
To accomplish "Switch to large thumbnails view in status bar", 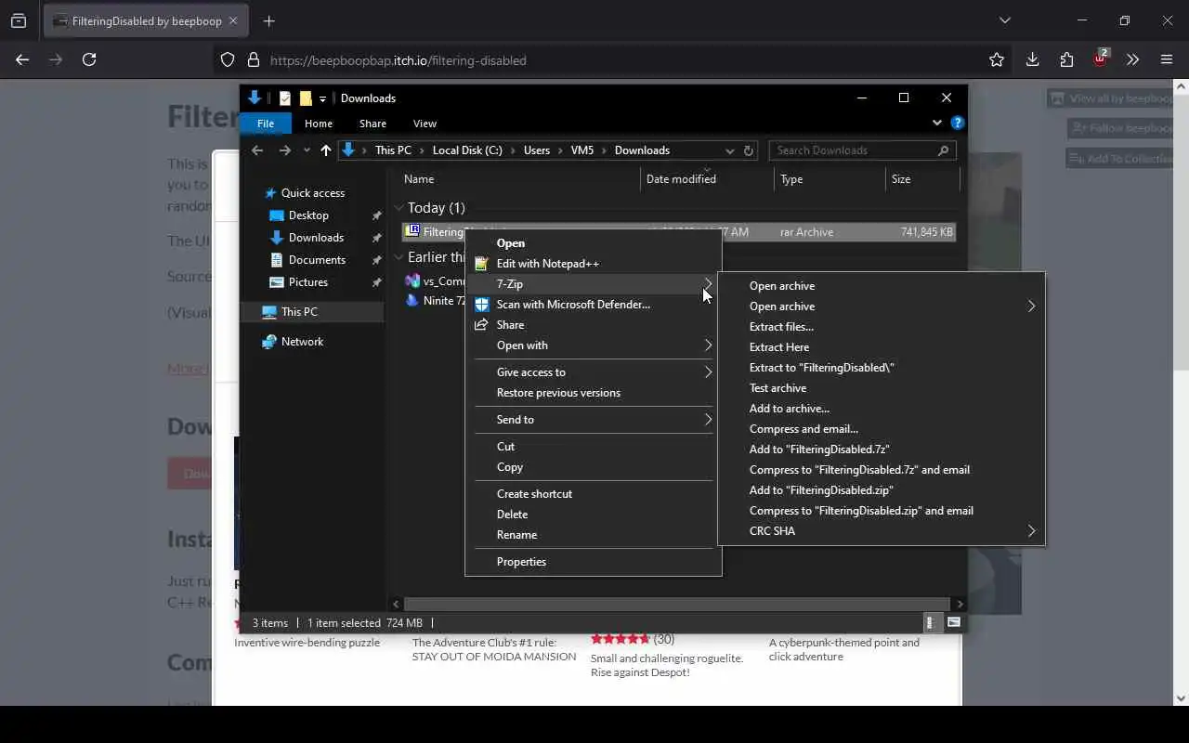I will pyautogui.click(x=954, y=623).
